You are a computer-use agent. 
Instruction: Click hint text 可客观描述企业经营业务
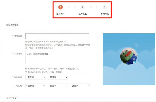tap(44, 72)
